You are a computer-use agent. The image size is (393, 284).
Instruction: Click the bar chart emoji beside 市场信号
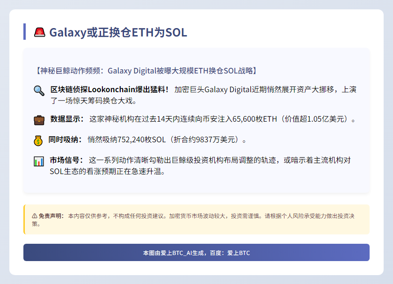click(39, 161)
